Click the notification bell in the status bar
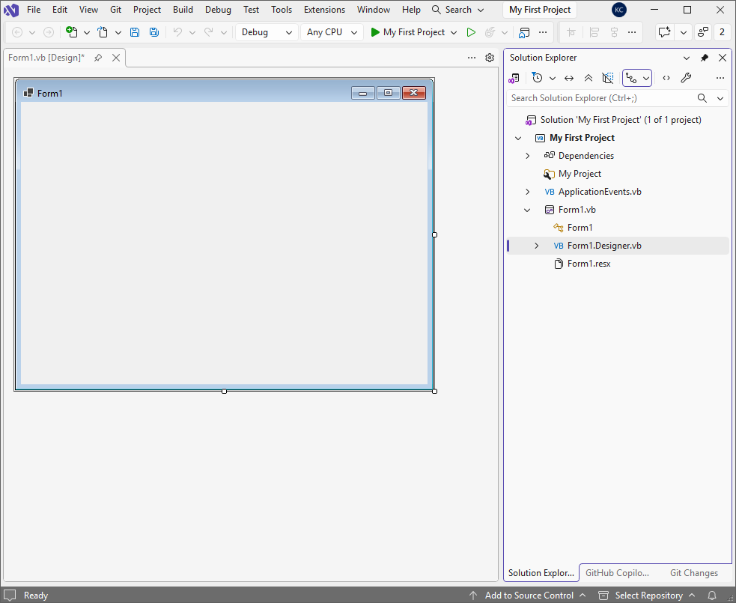The width and height of the screenshot is (736, 603). [x=712, y=595]
